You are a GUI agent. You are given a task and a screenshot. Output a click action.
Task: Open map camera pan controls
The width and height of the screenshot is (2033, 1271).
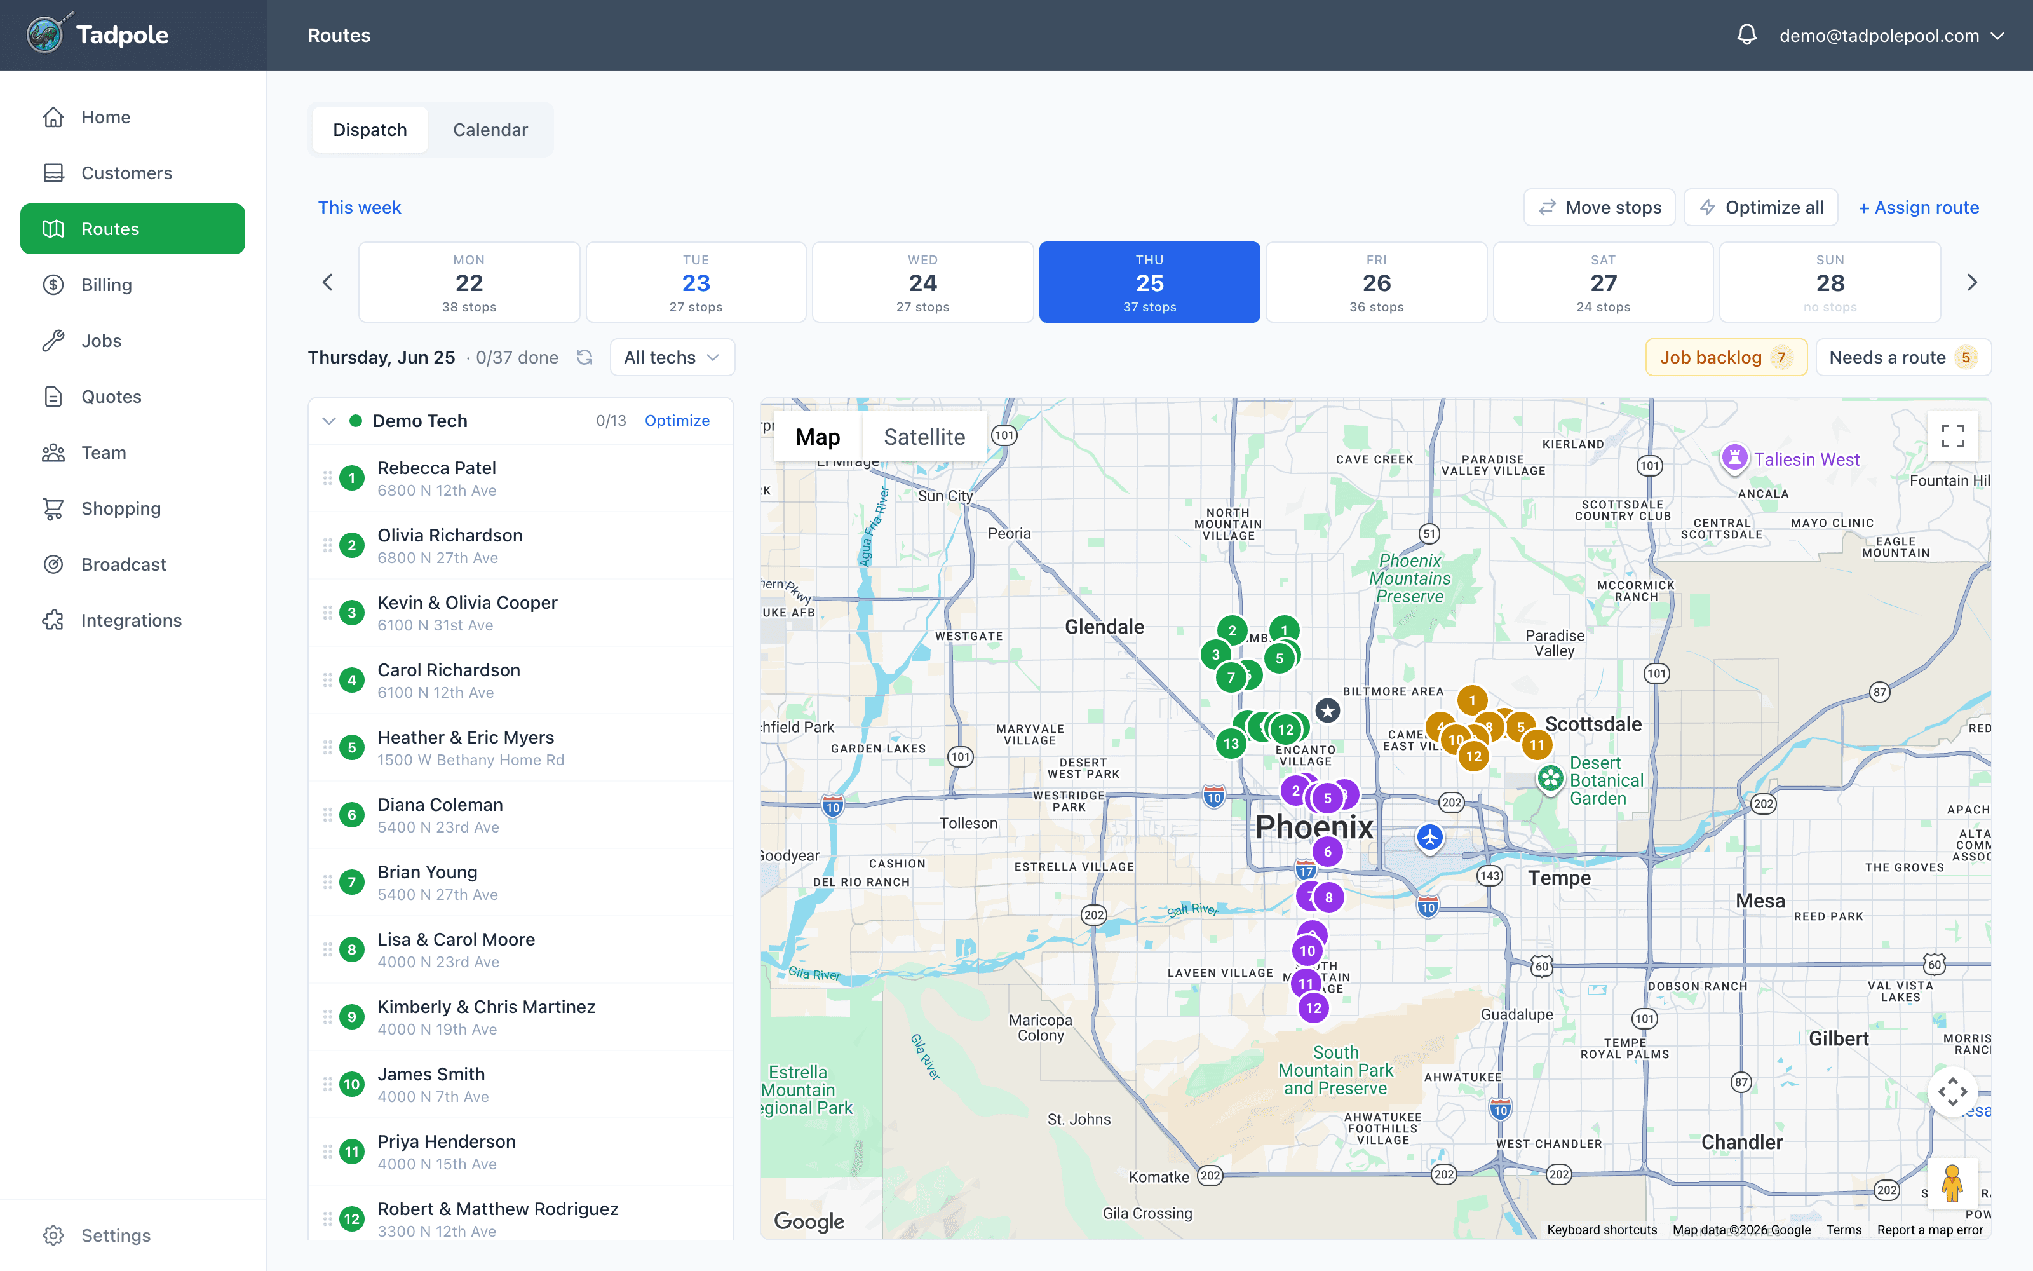click(1952, 1091)
